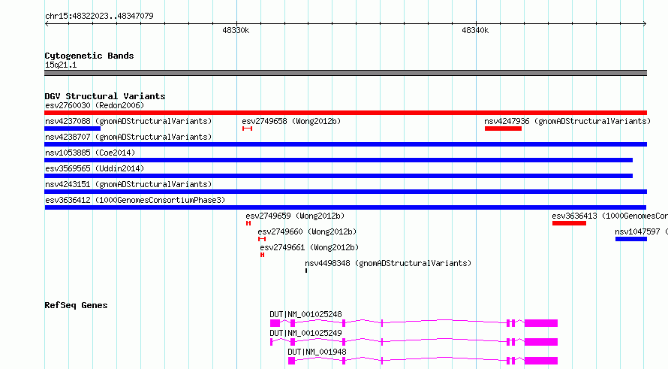
Task: Click DUT|NM_001948 transcript label
Action: pyautogui.click(x=317, y=352)
